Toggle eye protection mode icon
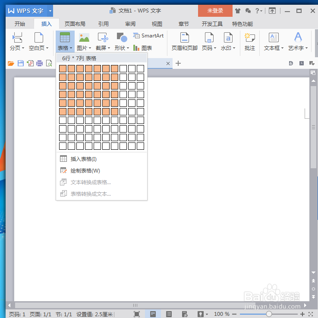 (201, 314)
